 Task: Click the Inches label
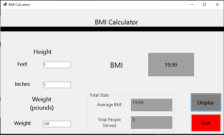point(22,84)
